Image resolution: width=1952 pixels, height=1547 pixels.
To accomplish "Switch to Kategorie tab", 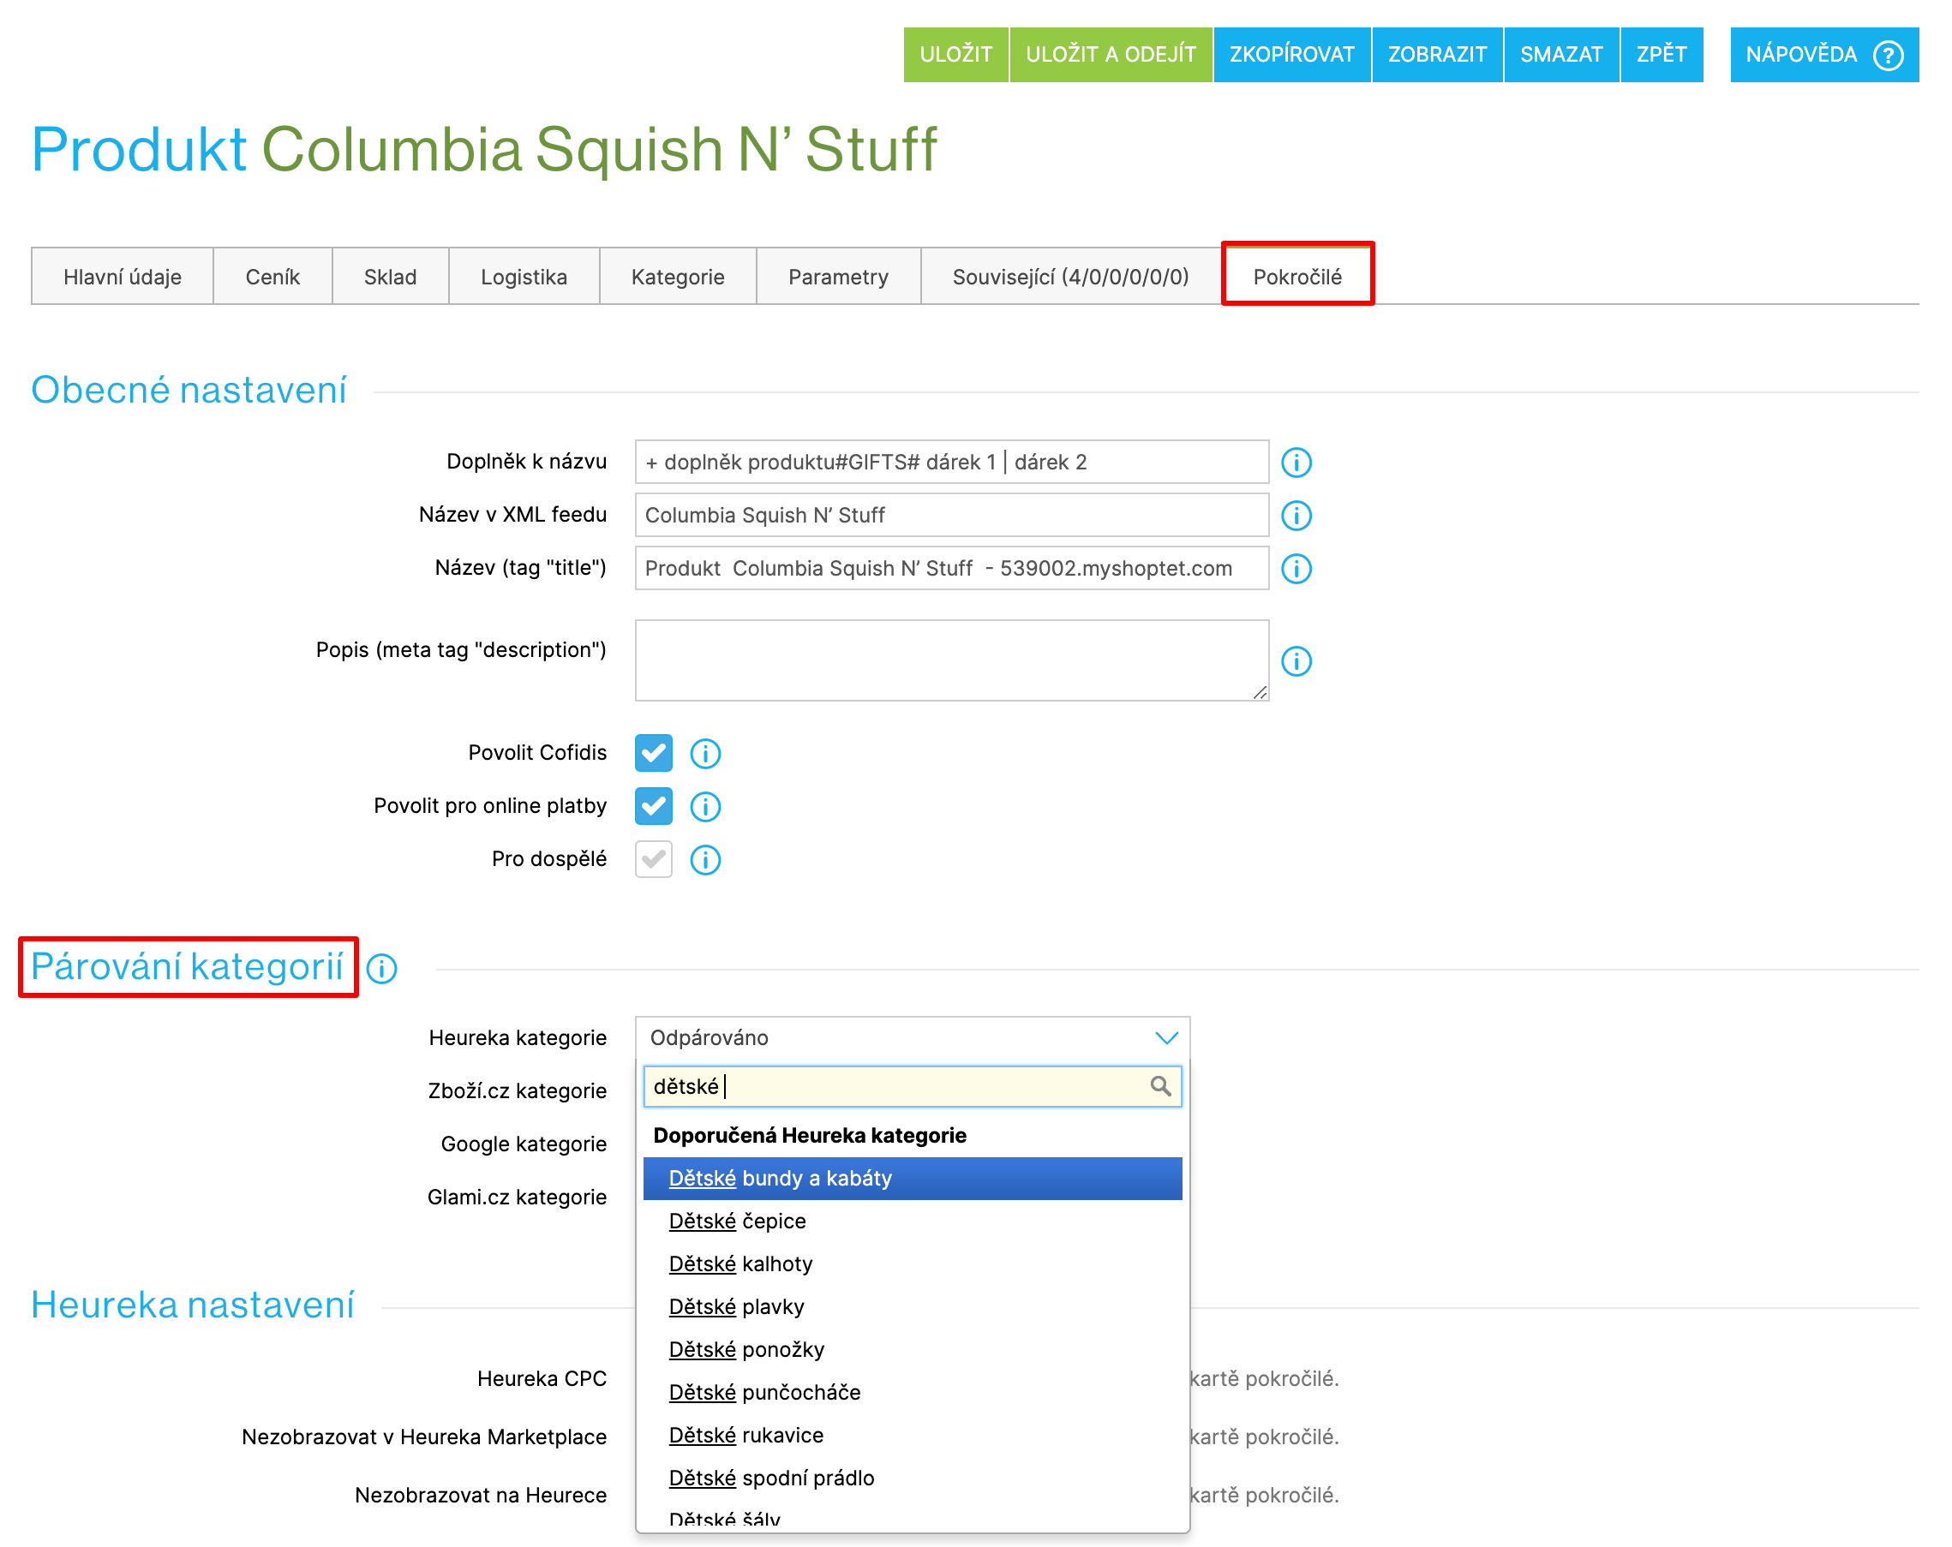I will point(677,277).
